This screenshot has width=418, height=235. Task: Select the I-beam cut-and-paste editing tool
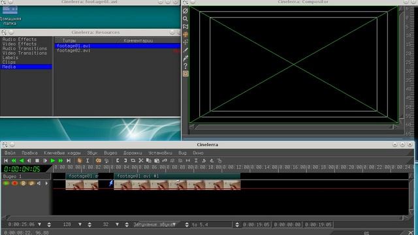click(88, 161)
